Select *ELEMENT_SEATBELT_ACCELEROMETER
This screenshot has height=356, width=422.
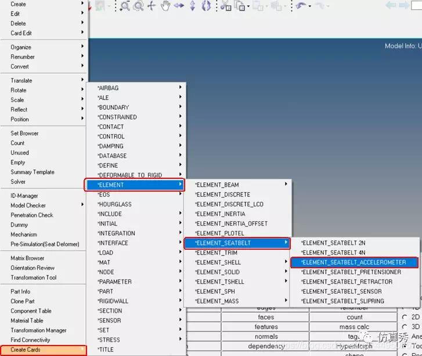(354, 262)
